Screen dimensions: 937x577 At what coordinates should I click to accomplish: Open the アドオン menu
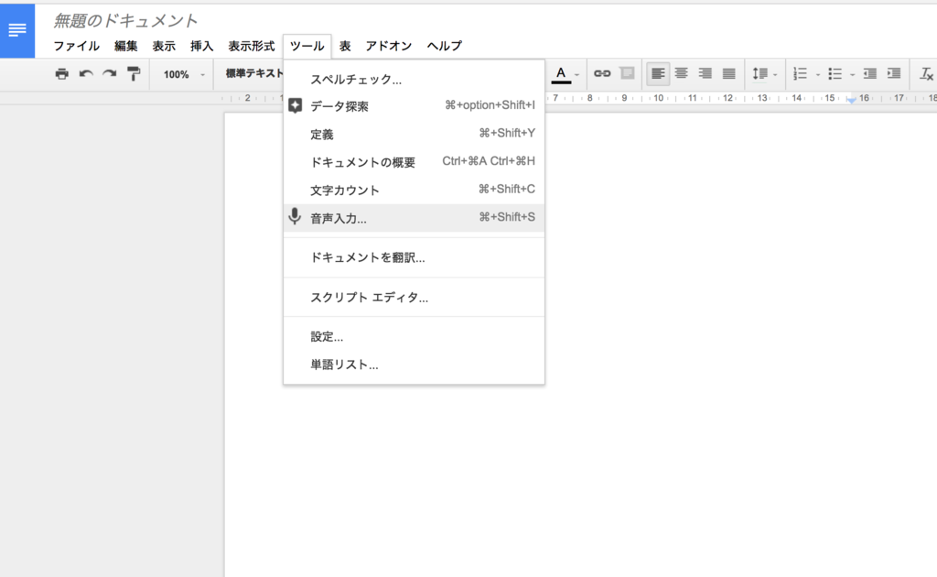point(389,46)
